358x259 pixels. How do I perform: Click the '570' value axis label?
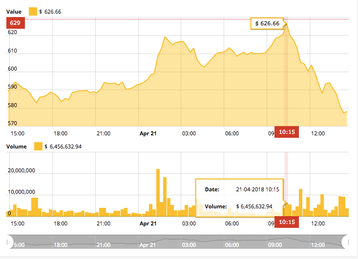pos(12,123)
